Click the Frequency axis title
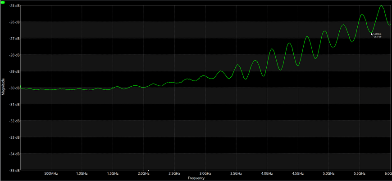 196,178
